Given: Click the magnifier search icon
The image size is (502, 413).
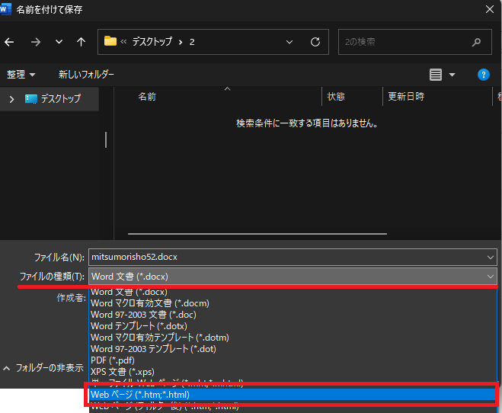Looking at the screenshot, I should (x=476, y=42).
